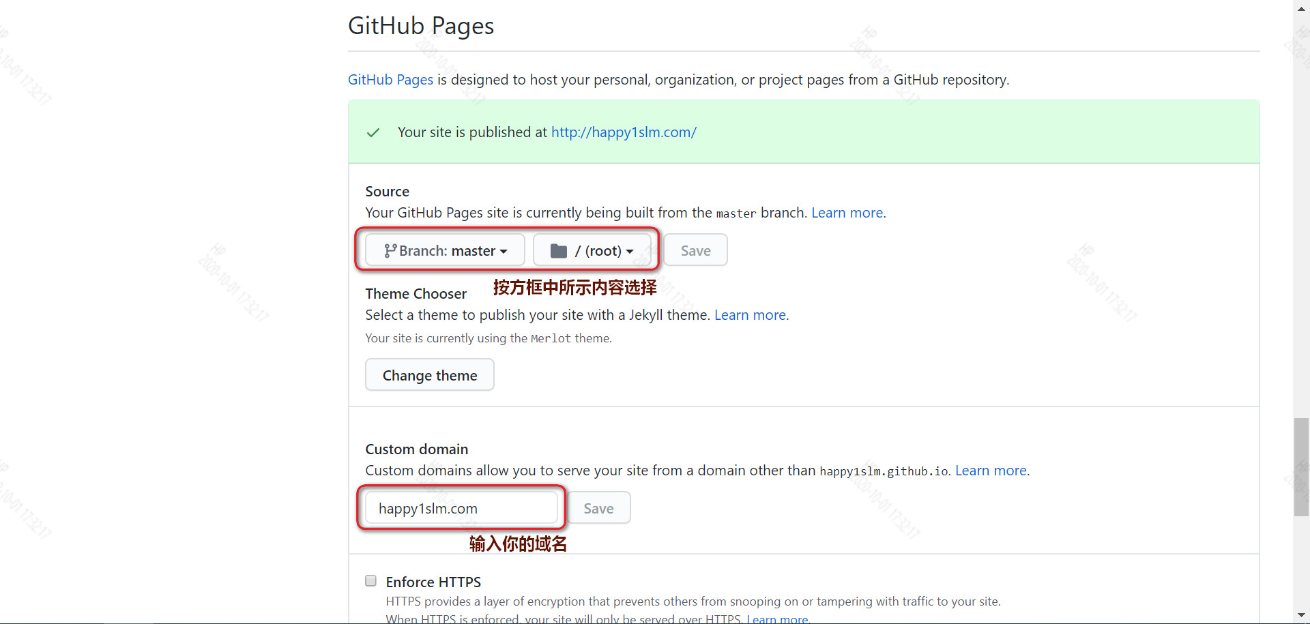This screenshot has width=1310, height=624.
Task: Open the GitHub Pages link in the description
Action: [x=390, y=80]
